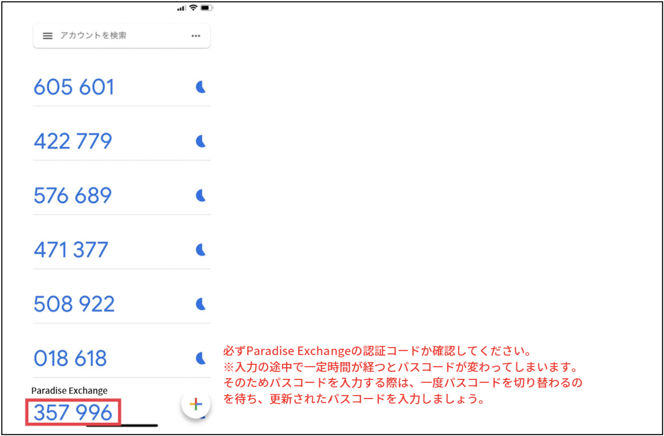This screenshot has height=436, width=664.
Task: Check the battery status icon
Action: (x=206, y=8)
